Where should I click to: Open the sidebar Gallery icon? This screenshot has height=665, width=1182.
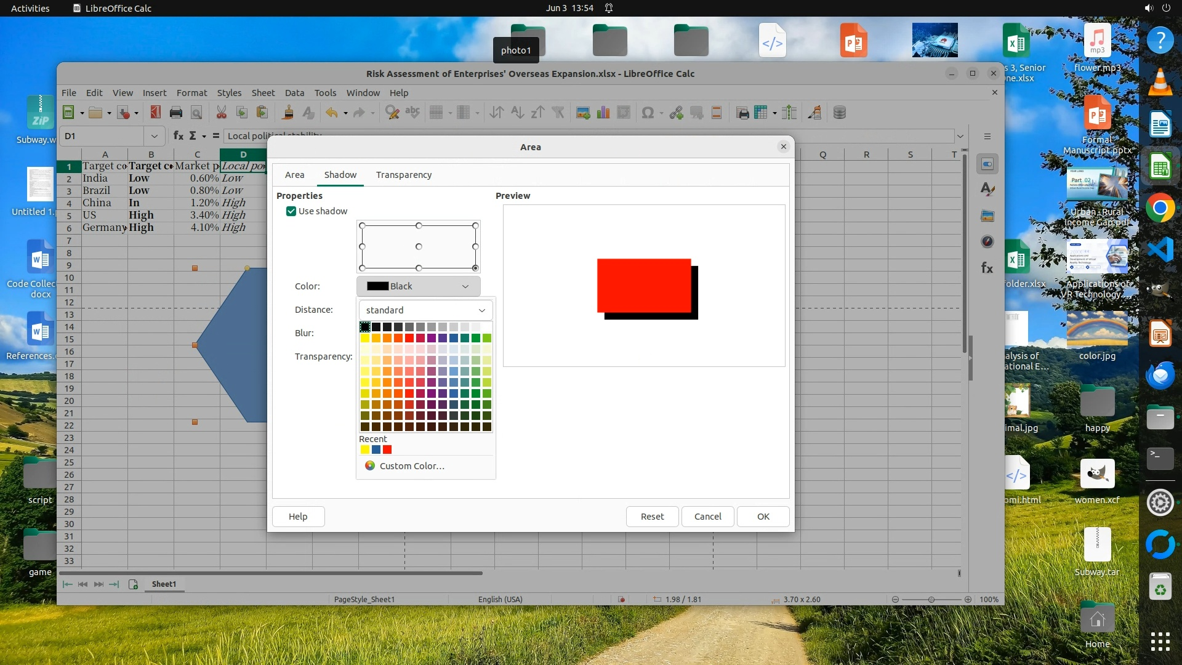987,216
